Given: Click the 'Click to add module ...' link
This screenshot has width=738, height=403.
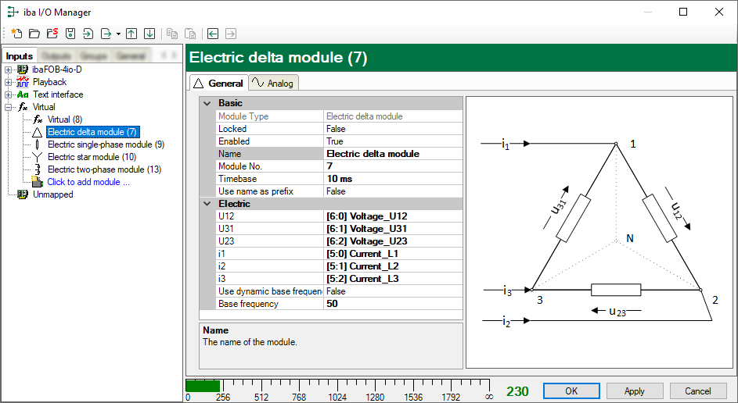Looking at the screenshot, I should [x=88, y=182].
